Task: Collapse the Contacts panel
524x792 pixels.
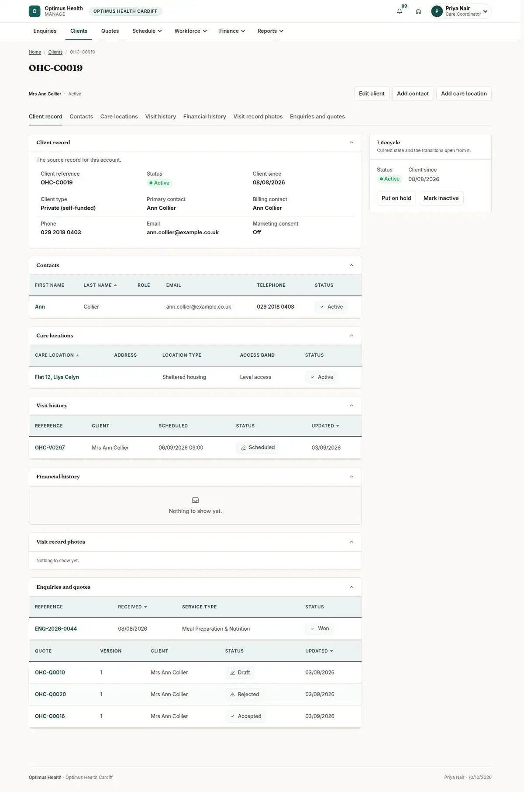Action: (x=352, y=265)
